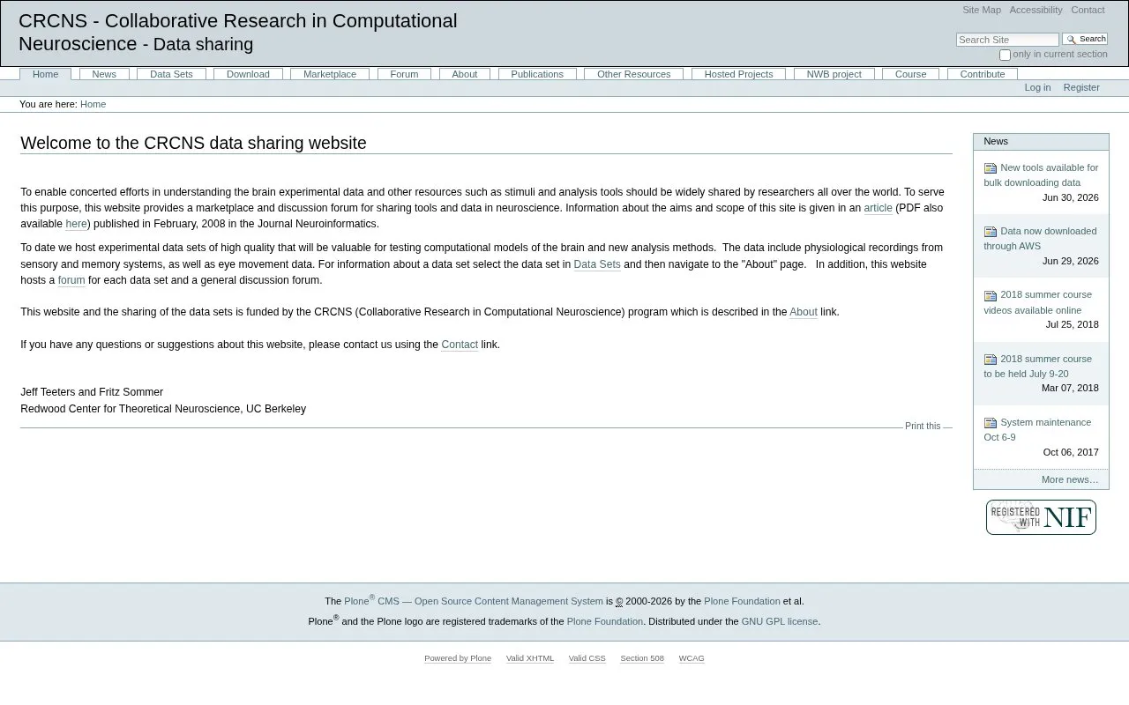
Task: Select the Publications tab
Action: pyautogui.click(x=537, y=74)
